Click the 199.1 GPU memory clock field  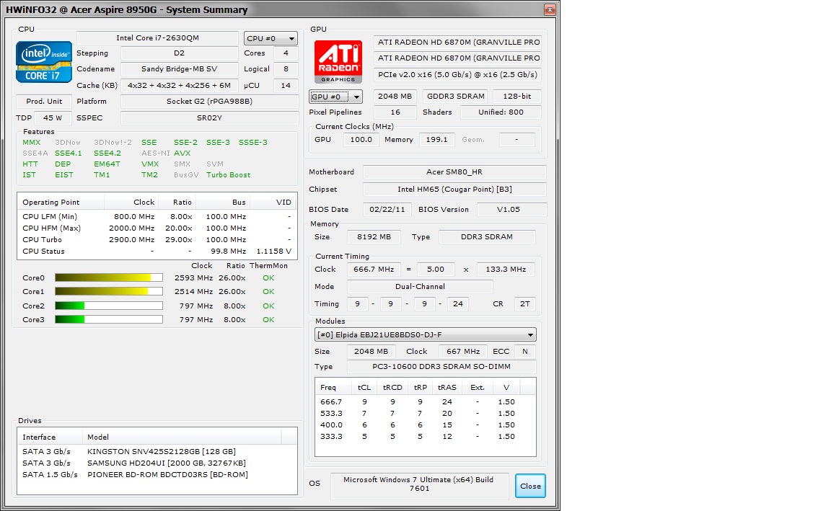click(x=436, y=140)
